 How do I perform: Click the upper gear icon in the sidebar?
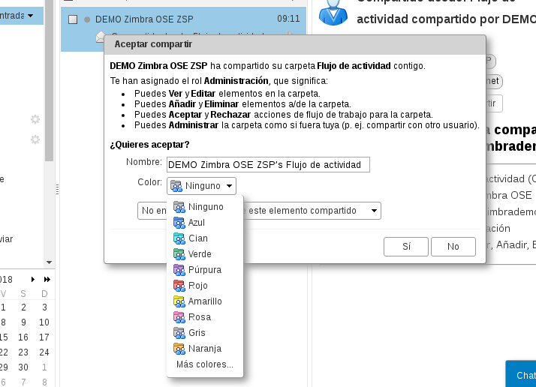coord(35,119)
